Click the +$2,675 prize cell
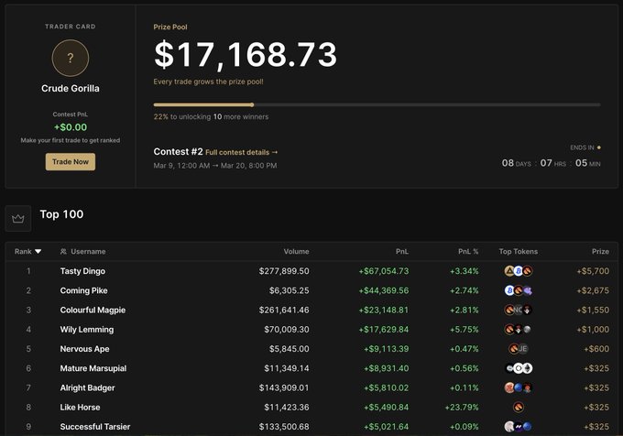Screen dimensions: 623x436 click(593, 290)
